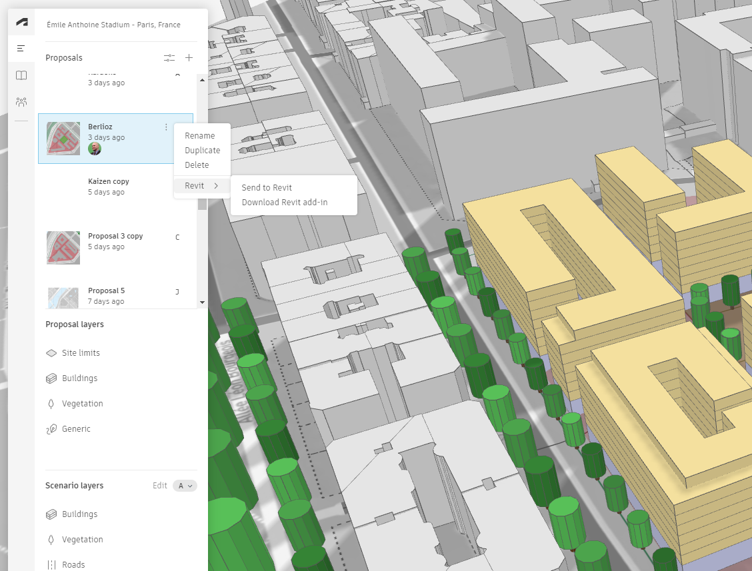
Task: Click the three-dot menu on Berlioz proposal
Action: point(166,127)
